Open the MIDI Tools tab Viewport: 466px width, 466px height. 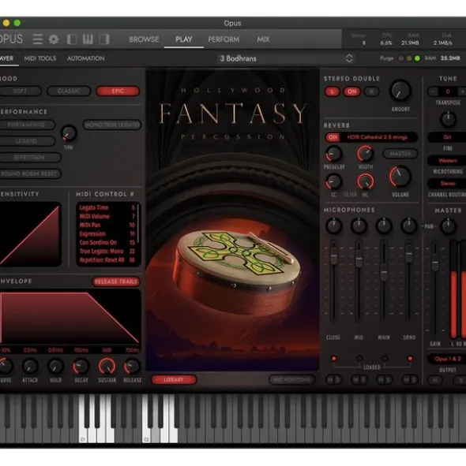pyautogui.click(x=40, y=58)
